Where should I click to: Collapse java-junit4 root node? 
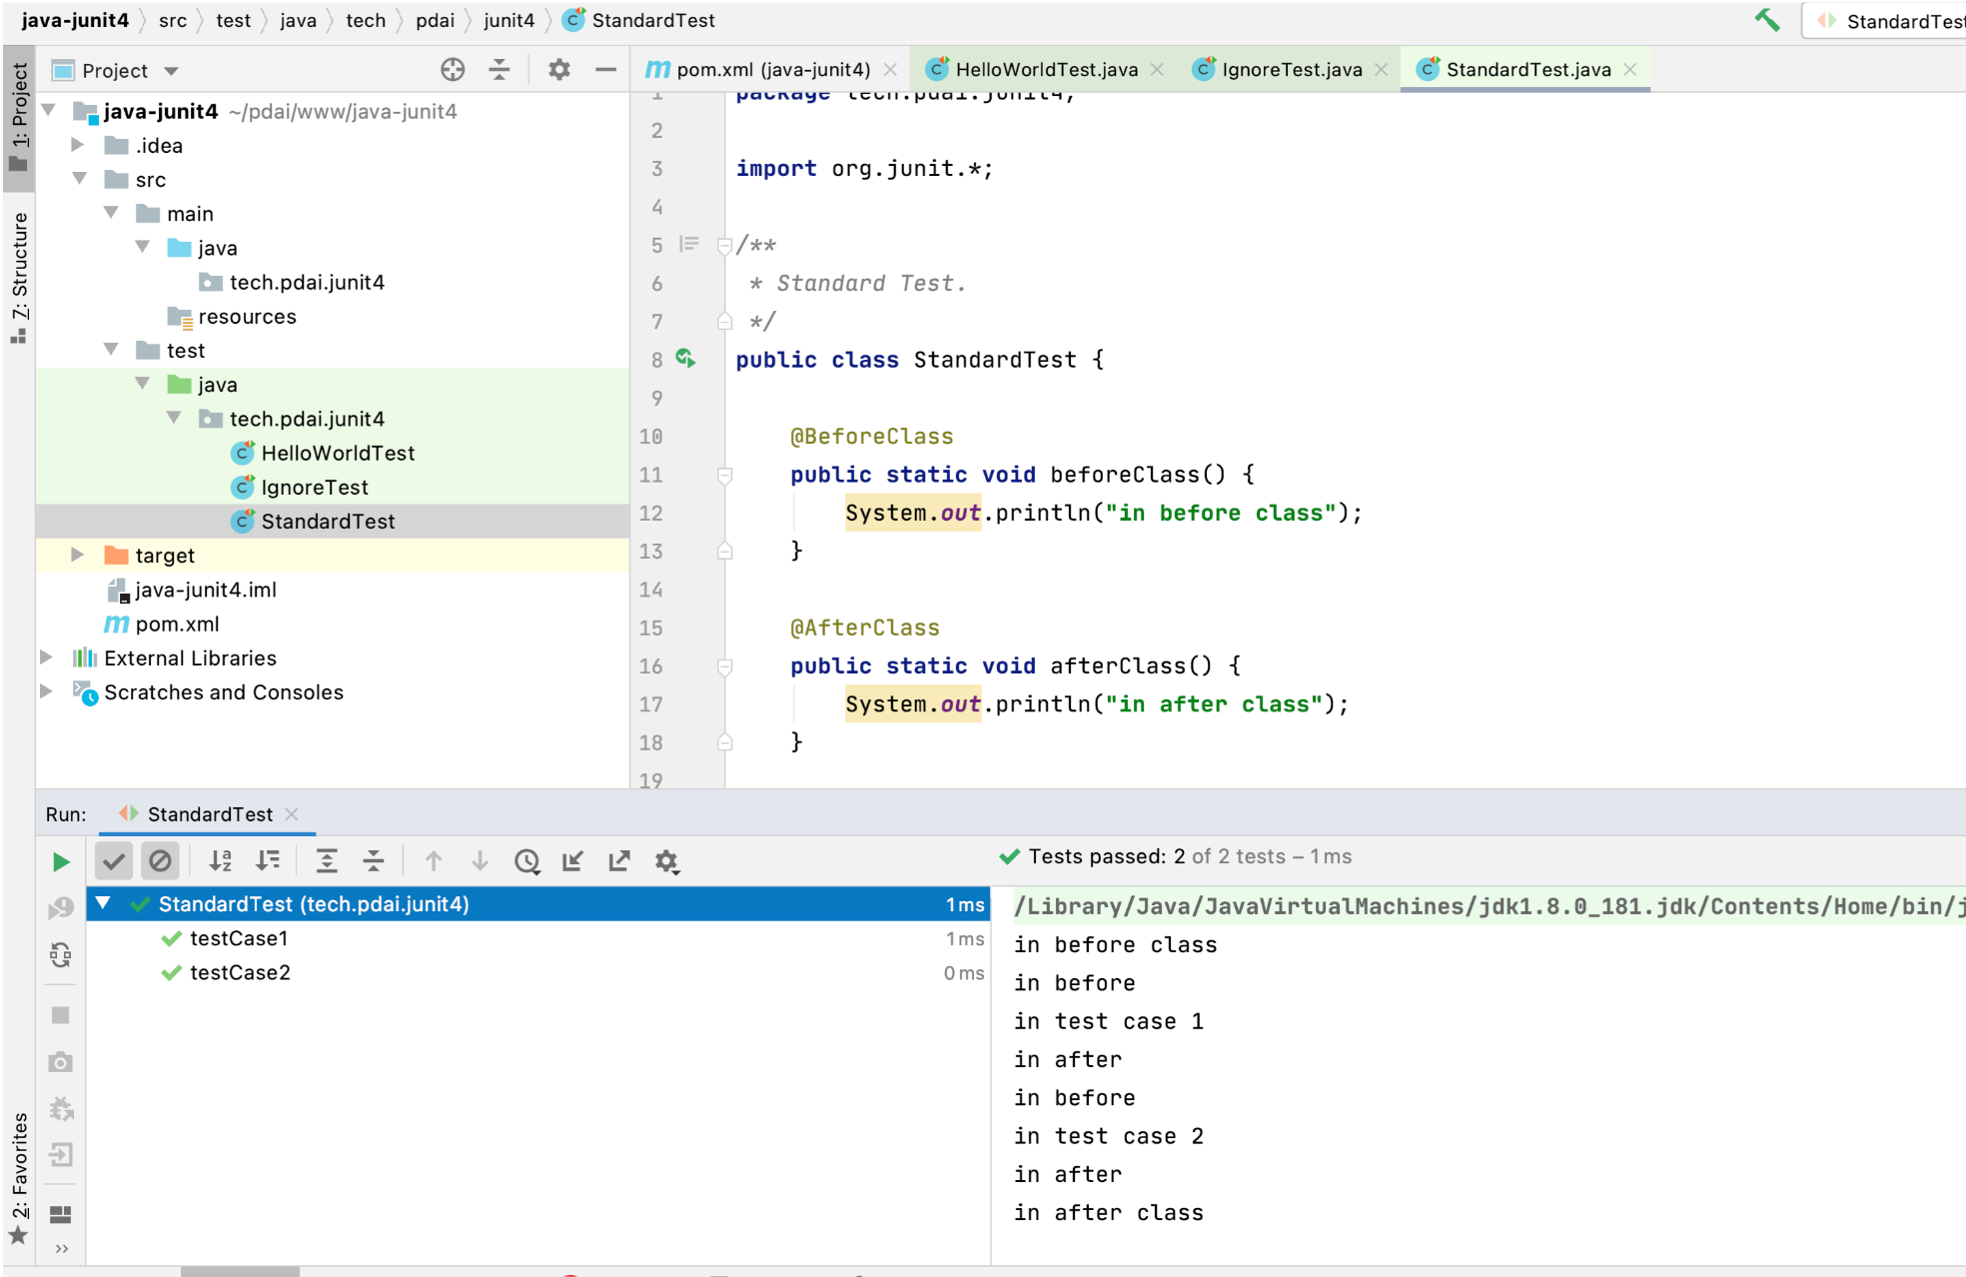[48, 110]
